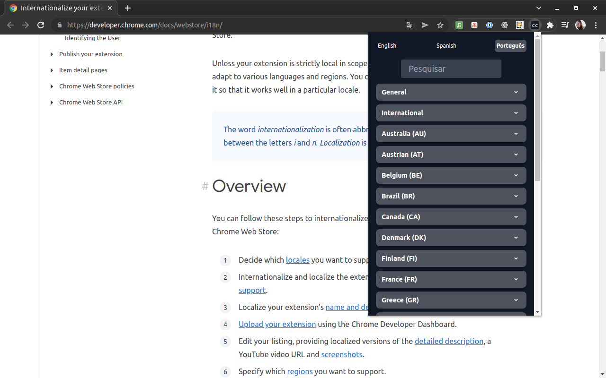
Task: Expand the Canada (CA) section
Action: (451, 217)
